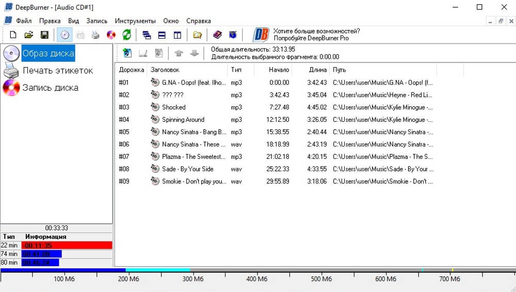Select the Shocked track row
This screenshot has width=516, height=292.
point(276,107)
